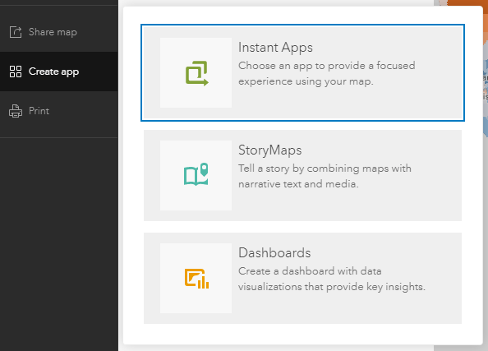This screenshot has height=351, width=488.
Task: Click the printer icon in the sidebar
Action: click(x=16, y=111)
